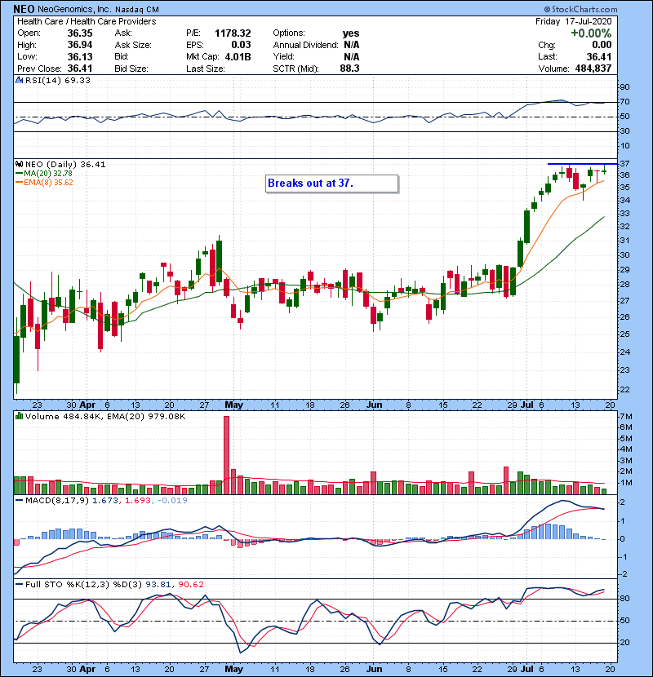The image size is (653, 677).
Task: Click the Volume 484.84K, EMA(20) 979.08K label
Action: point(105,417)
